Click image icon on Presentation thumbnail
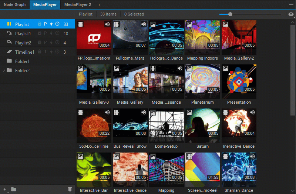 [x=225, y=68]
